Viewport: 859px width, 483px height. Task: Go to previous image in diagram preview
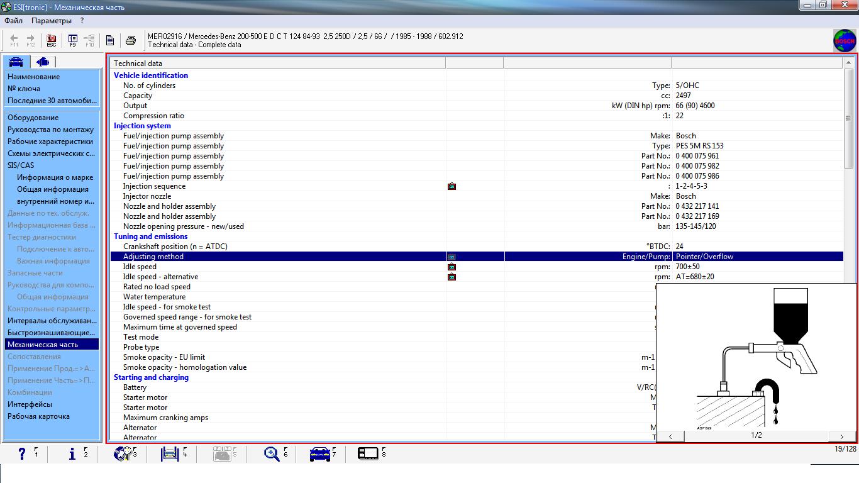click(x=671, y=436)
